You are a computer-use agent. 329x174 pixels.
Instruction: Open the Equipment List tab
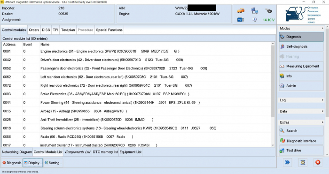click(x=131, y=152)
